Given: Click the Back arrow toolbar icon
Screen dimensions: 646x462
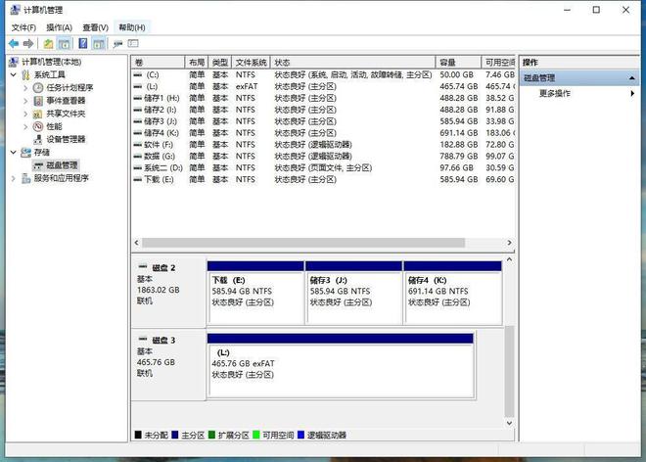Looking at the screenshot, I should (13, 44).
